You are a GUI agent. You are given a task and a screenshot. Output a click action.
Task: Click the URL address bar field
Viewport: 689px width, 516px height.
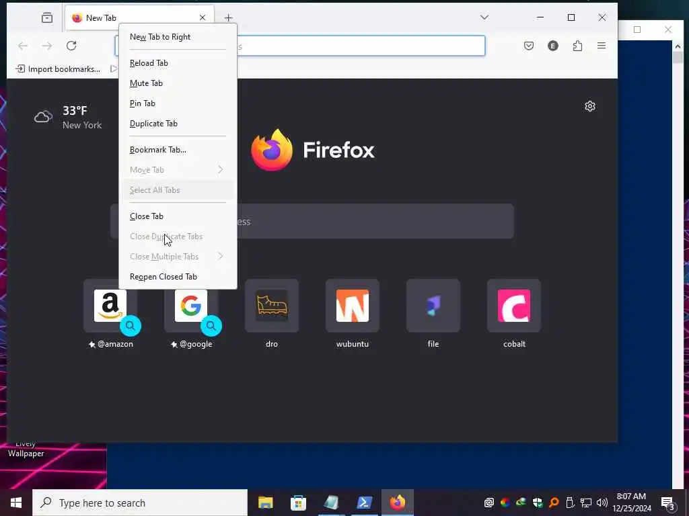click(300, 46)
